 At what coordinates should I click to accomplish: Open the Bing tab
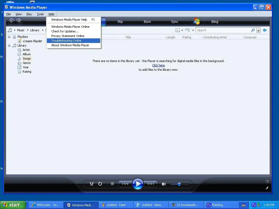pyautogui.click(x=215, y=22)
